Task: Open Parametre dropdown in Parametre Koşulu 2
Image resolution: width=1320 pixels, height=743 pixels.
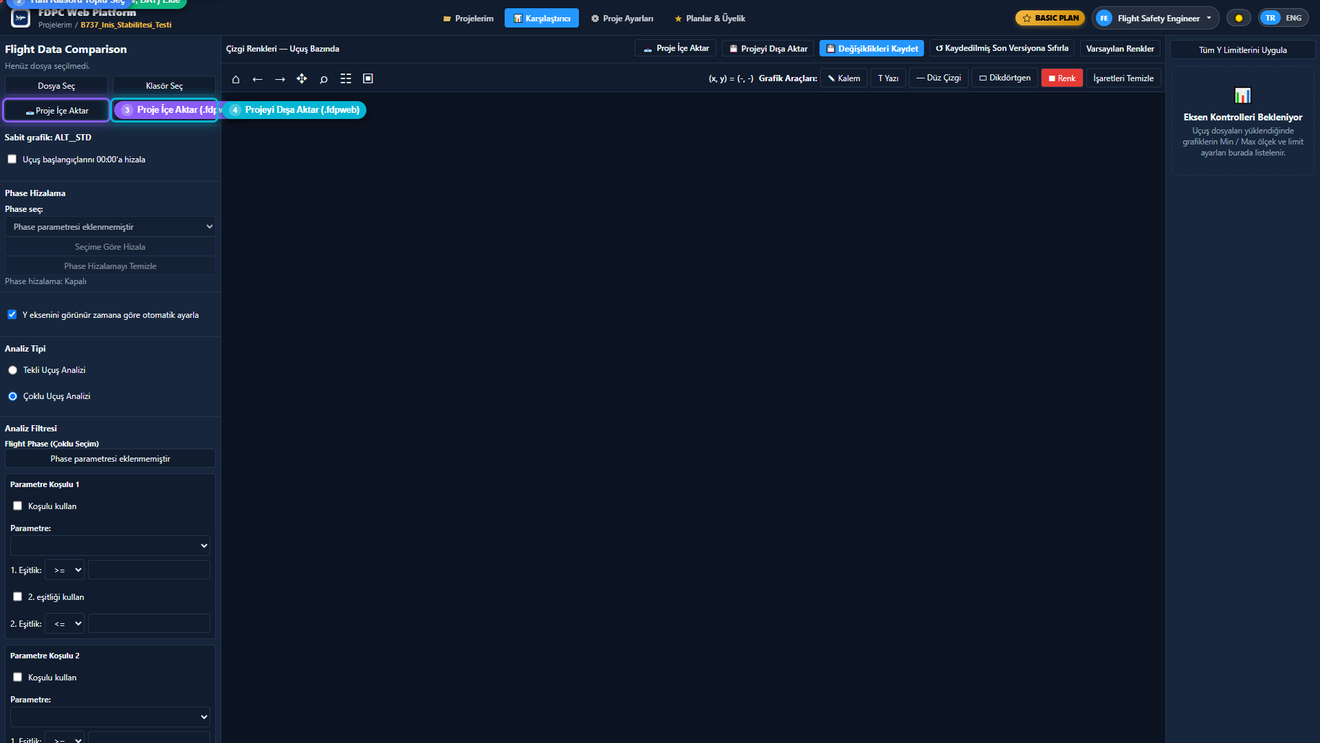Action: [x=110, y=717]
